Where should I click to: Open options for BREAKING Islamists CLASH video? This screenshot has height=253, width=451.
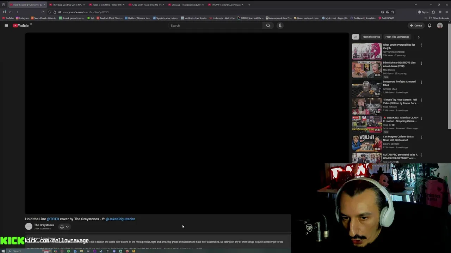point(421,118)
